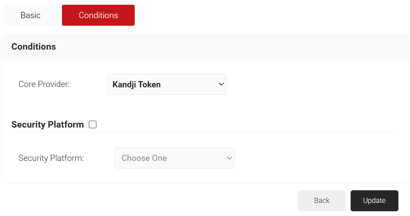Enable the Security Platform checkbox
410x216 pixels.
[x=93, y=125]
